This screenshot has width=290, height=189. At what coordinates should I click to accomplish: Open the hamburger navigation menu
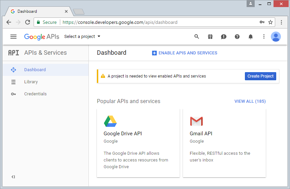pos(13,37)
